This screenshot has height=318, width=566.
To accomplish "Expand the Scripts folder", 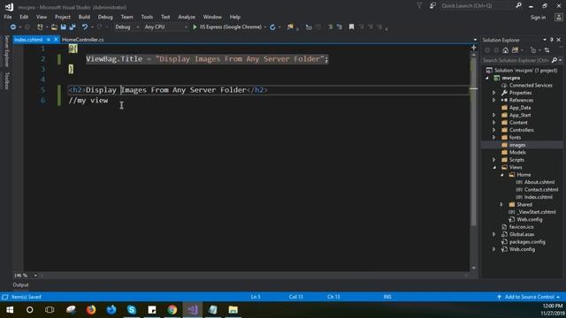I will [494, 160].
